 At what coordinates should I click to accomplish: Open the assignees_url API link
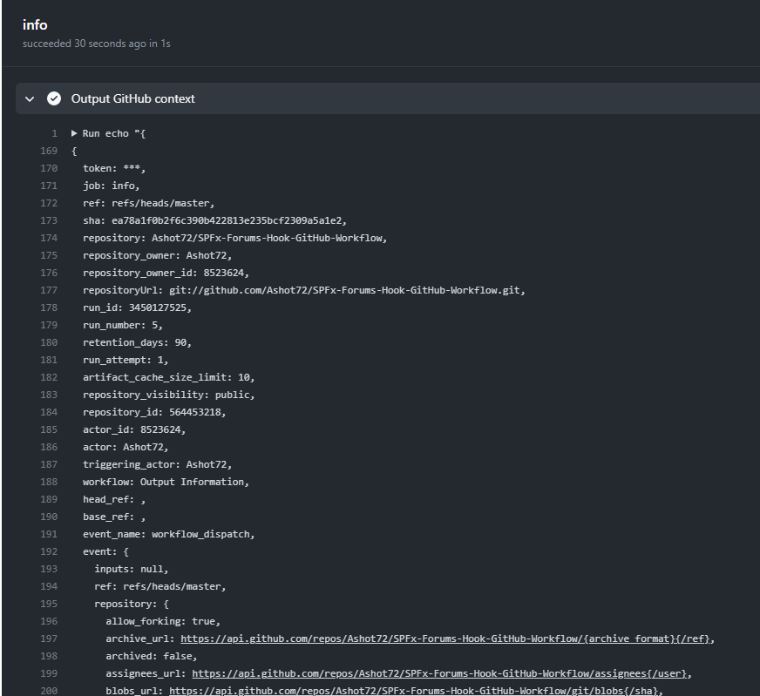[x=441, y=673]
